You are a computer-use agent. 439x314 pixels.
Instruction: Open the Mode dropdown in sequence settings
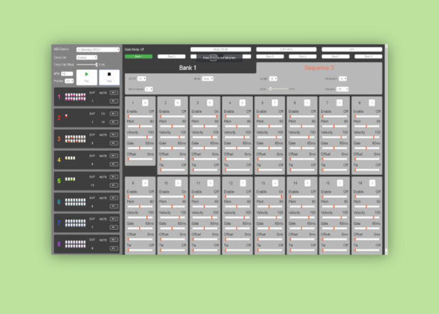(x=208, y=78)
